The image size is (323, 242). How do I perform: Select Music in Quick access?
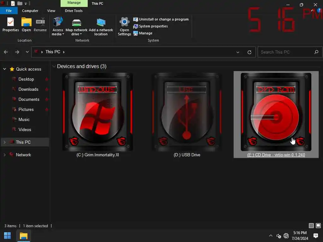(x=24, y=119)
